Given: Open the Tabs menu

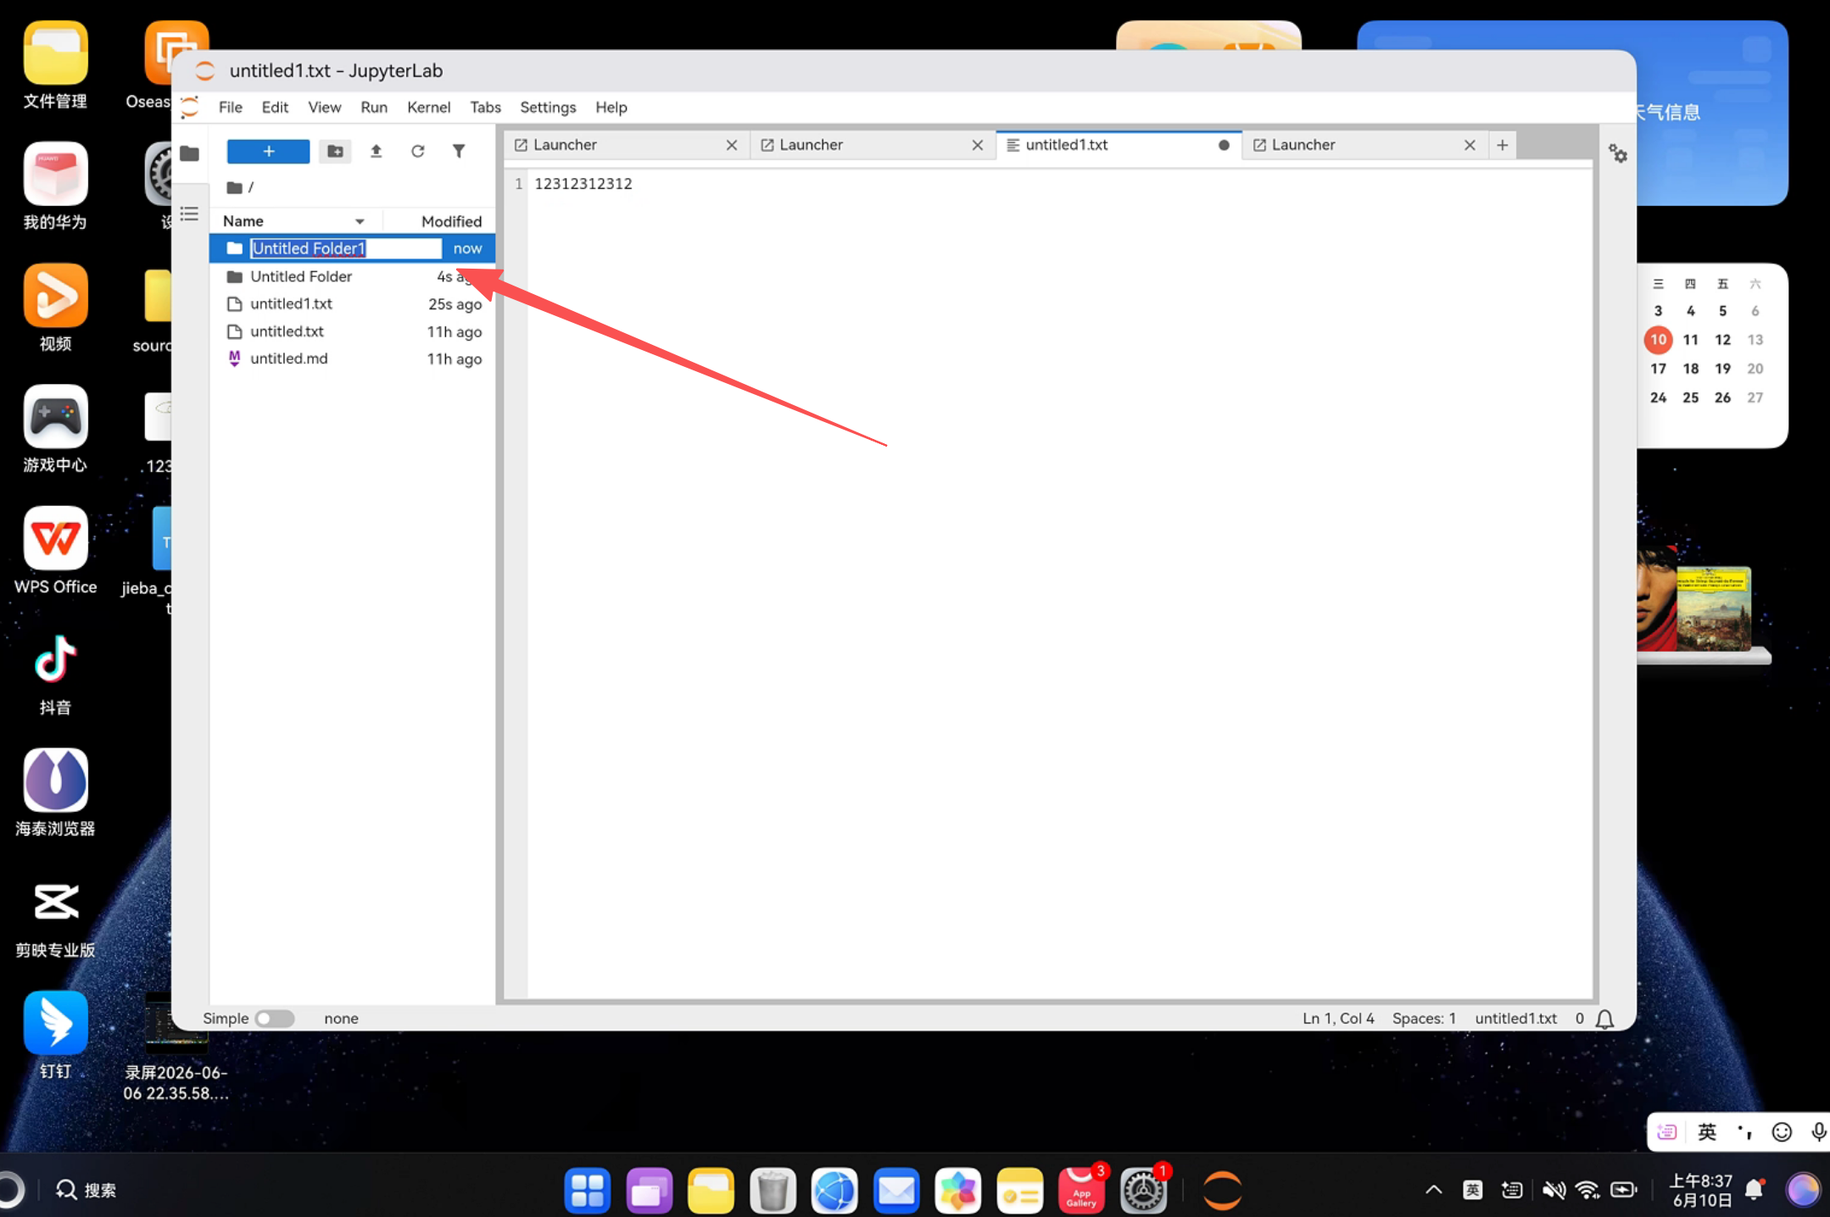Looking at the screenshot, I should point(485,107).
